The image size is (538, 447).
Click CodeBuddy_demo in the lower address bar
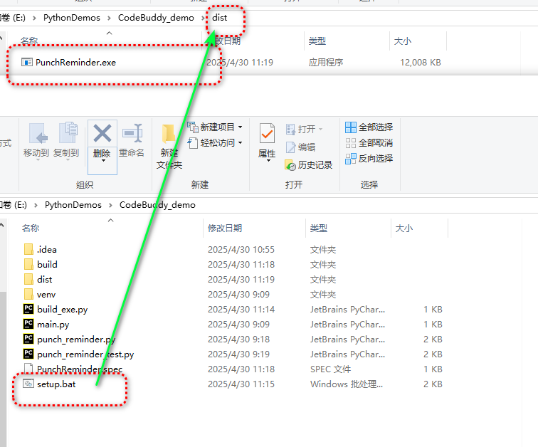[157, 205]
